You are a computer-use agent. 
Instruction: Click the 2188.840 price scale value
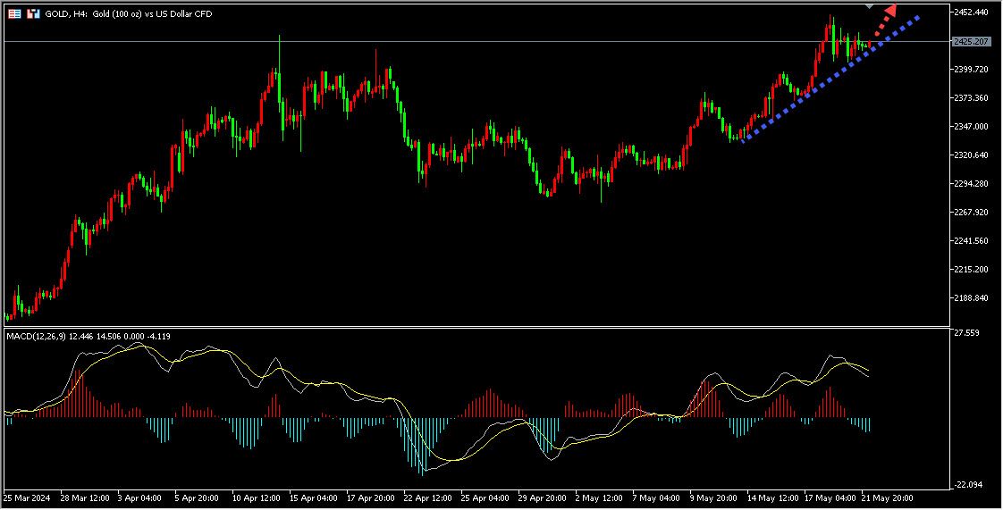(970, 298)
